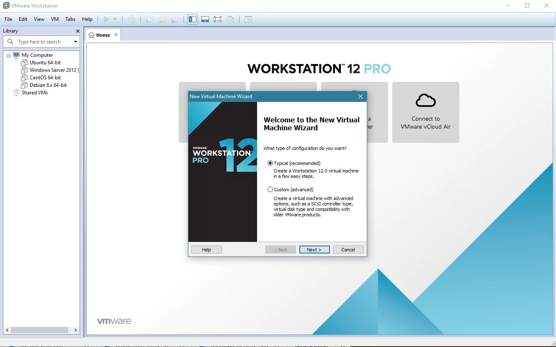
Task: Click the 'WORKSTATION 12 PRO' heading on the Home page
Action: [x=319, y=68]
